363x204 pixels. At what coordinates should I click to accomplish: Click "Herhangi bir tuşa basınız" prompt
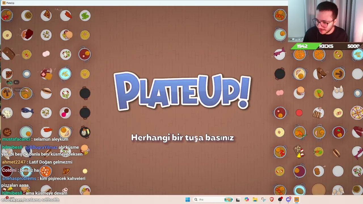tap(182, 138)
